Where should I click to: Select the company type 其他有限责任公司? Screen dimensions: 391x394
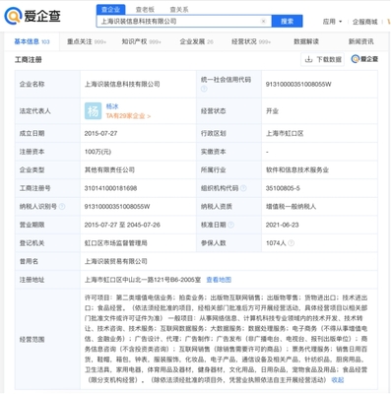pyautogui.click(x=109, y=169)
